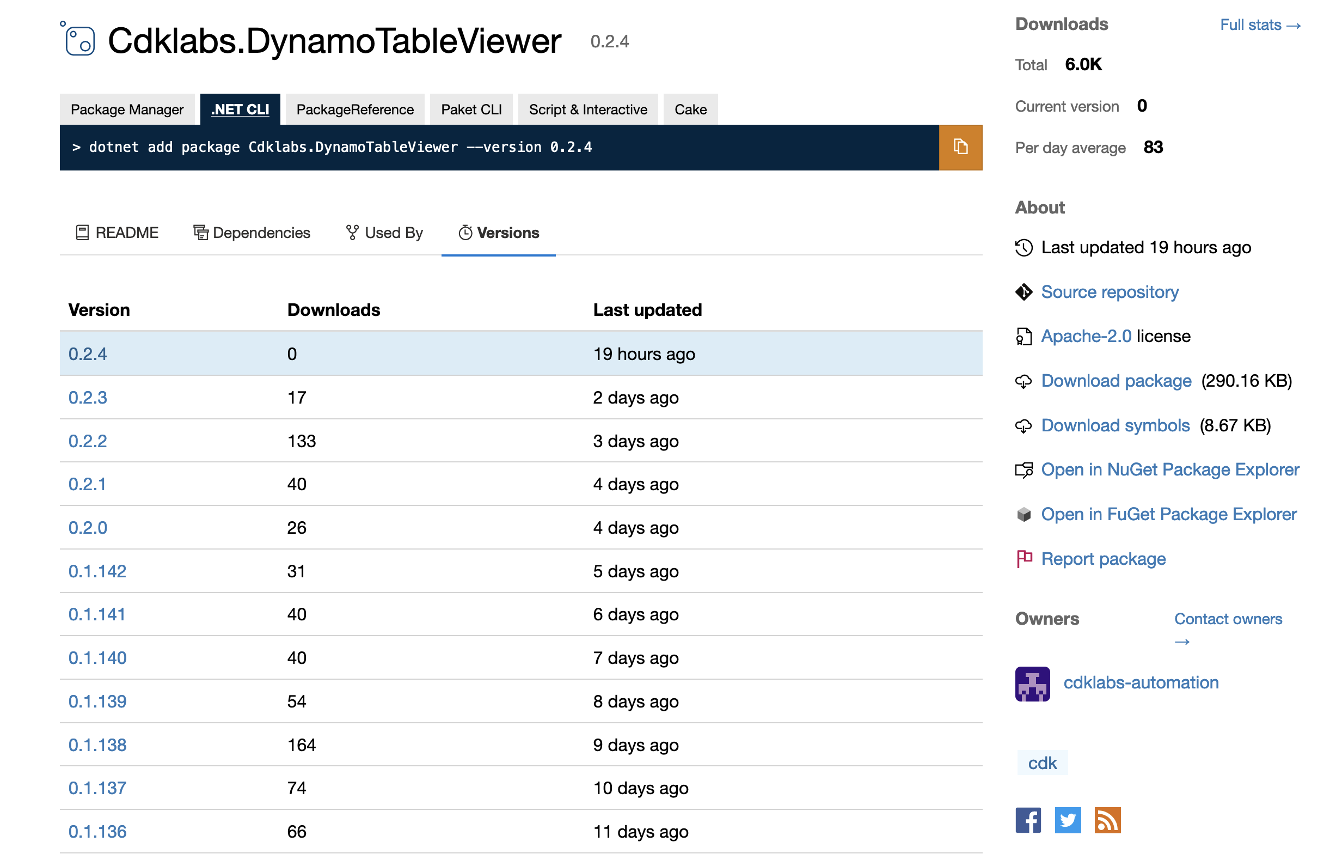Open version 0.1.138 link
The width and height of the screenshot is (1336, 854).
click(97, 745)
